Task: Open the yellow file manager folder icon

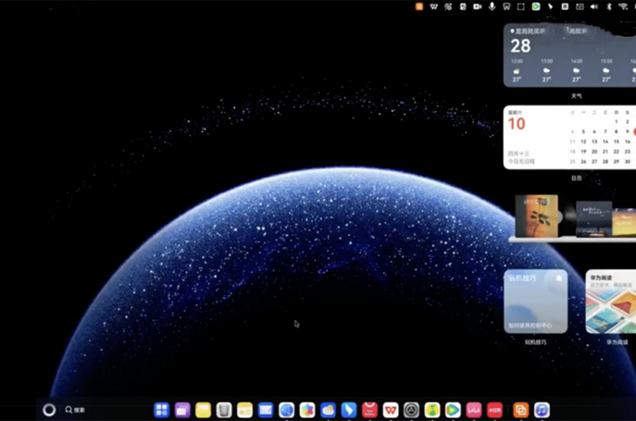Action: (x=204, y=410)
